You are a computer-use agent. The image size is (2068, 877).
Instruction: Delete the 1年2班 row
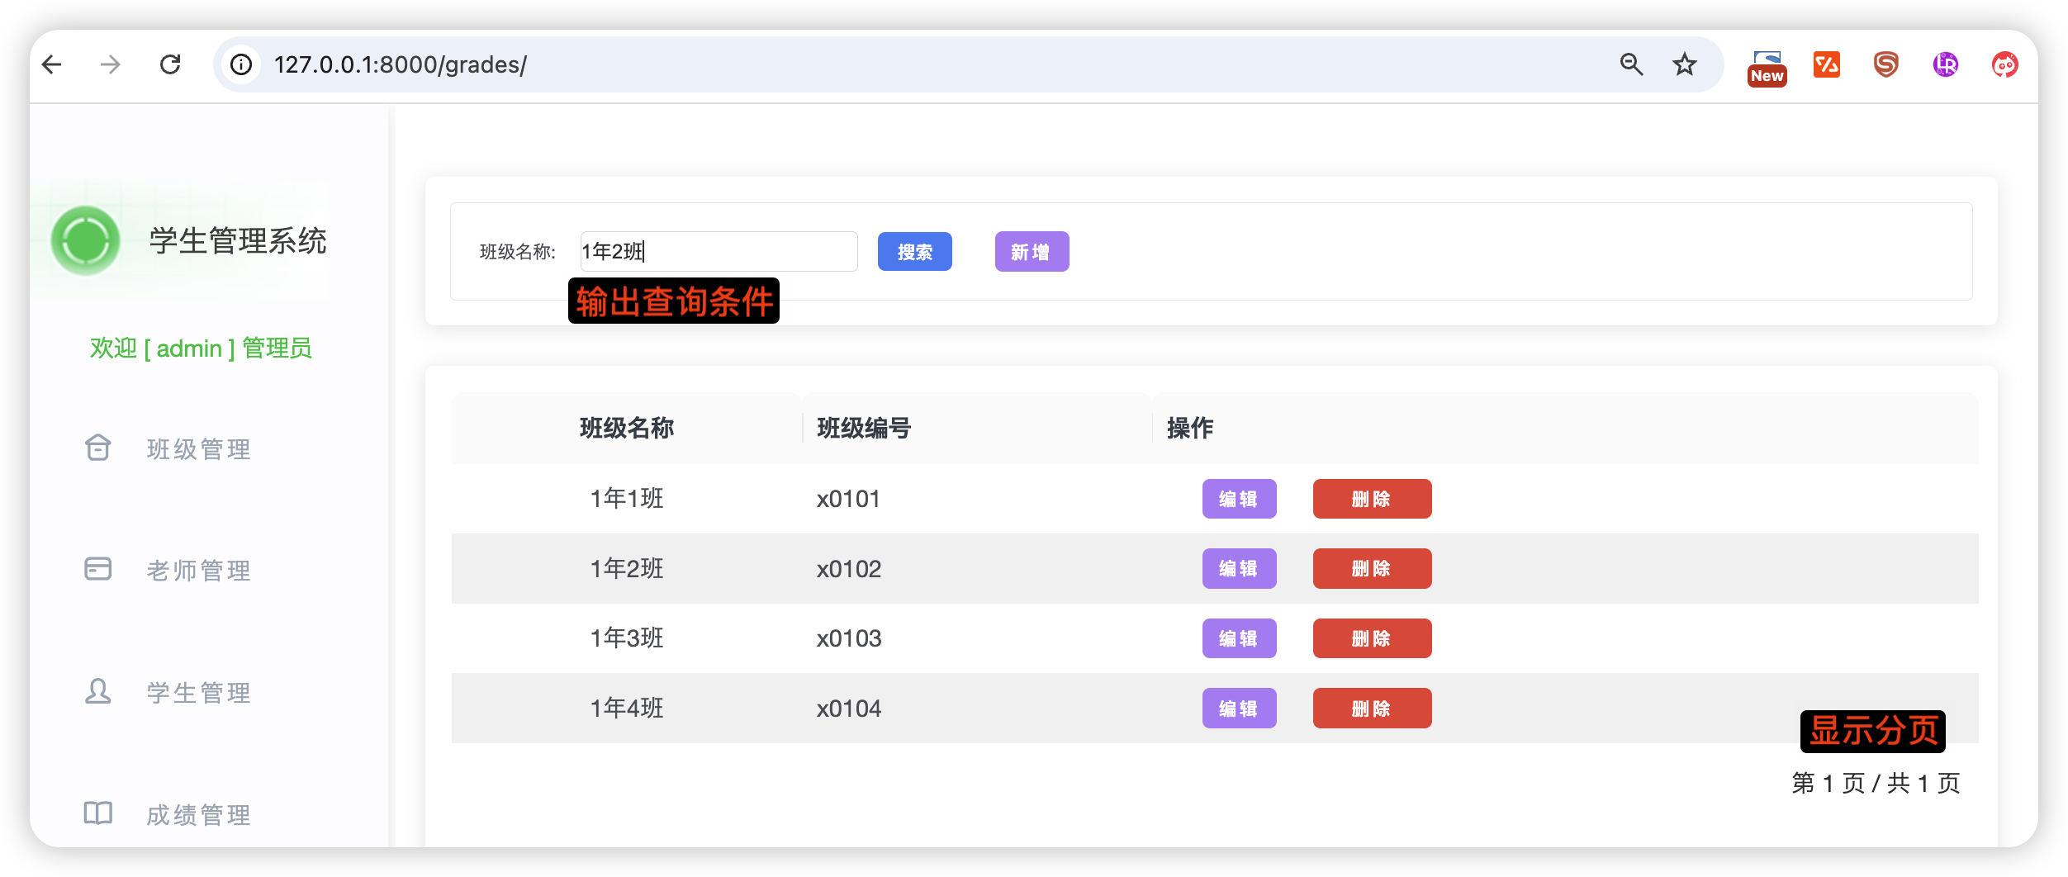click(x=1372, y=569)
